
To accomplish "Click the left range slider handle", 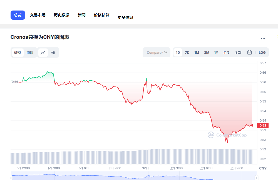I will pyautogui.click(x=11, y=178).
